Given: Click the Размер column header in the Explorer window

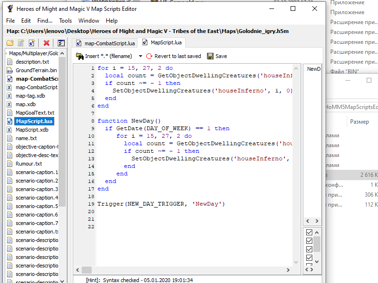Looking at the screenshot, I should [x=360, y=122].
